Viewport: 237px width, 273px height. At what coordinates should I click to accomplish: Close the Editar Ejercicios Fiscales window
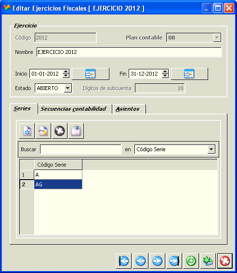coord(229,8)
